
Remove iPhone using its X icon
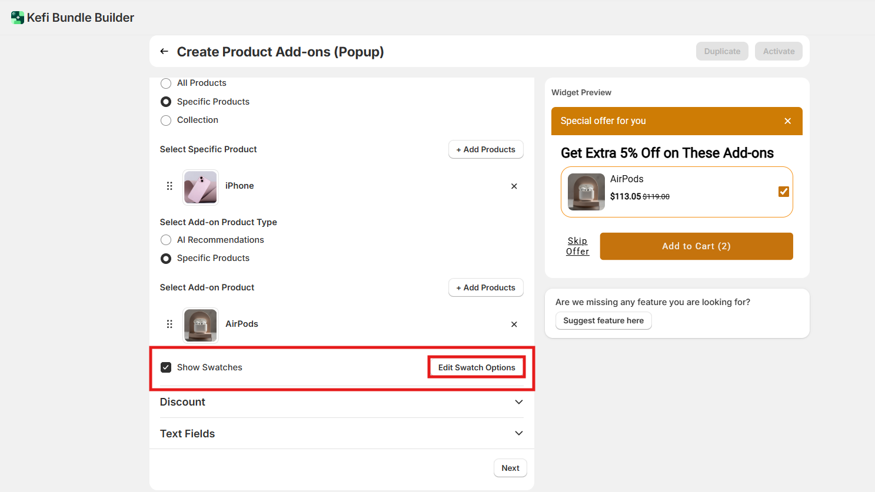(x=514, y=186)
